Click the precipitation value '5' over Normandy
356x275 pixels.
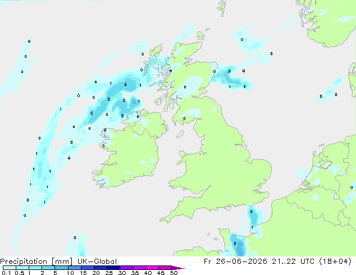click(x=235, y=244)
